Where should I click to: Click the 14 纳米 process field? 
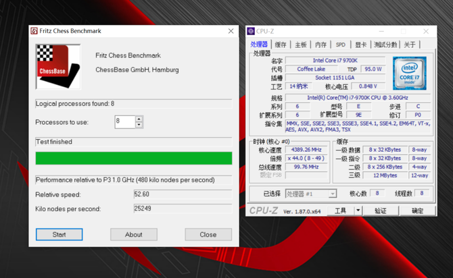coord(299,86)
